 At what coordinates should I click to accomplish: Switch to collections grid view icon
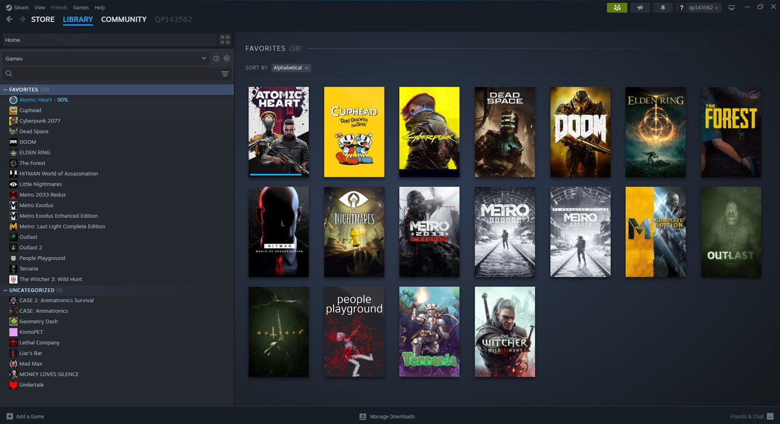tap(225, 40)
